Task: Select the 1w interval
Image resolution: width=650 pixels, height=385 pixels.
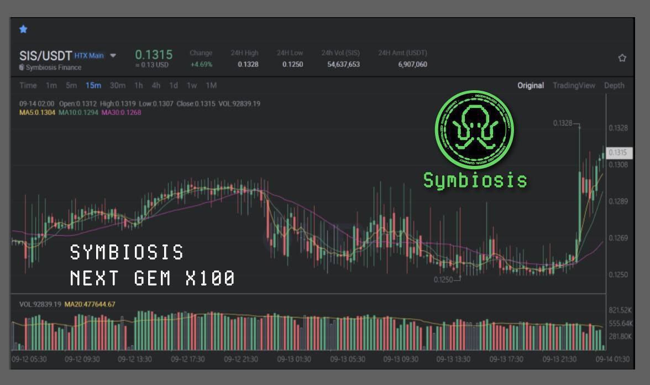Action: click(x=191, y=85)
